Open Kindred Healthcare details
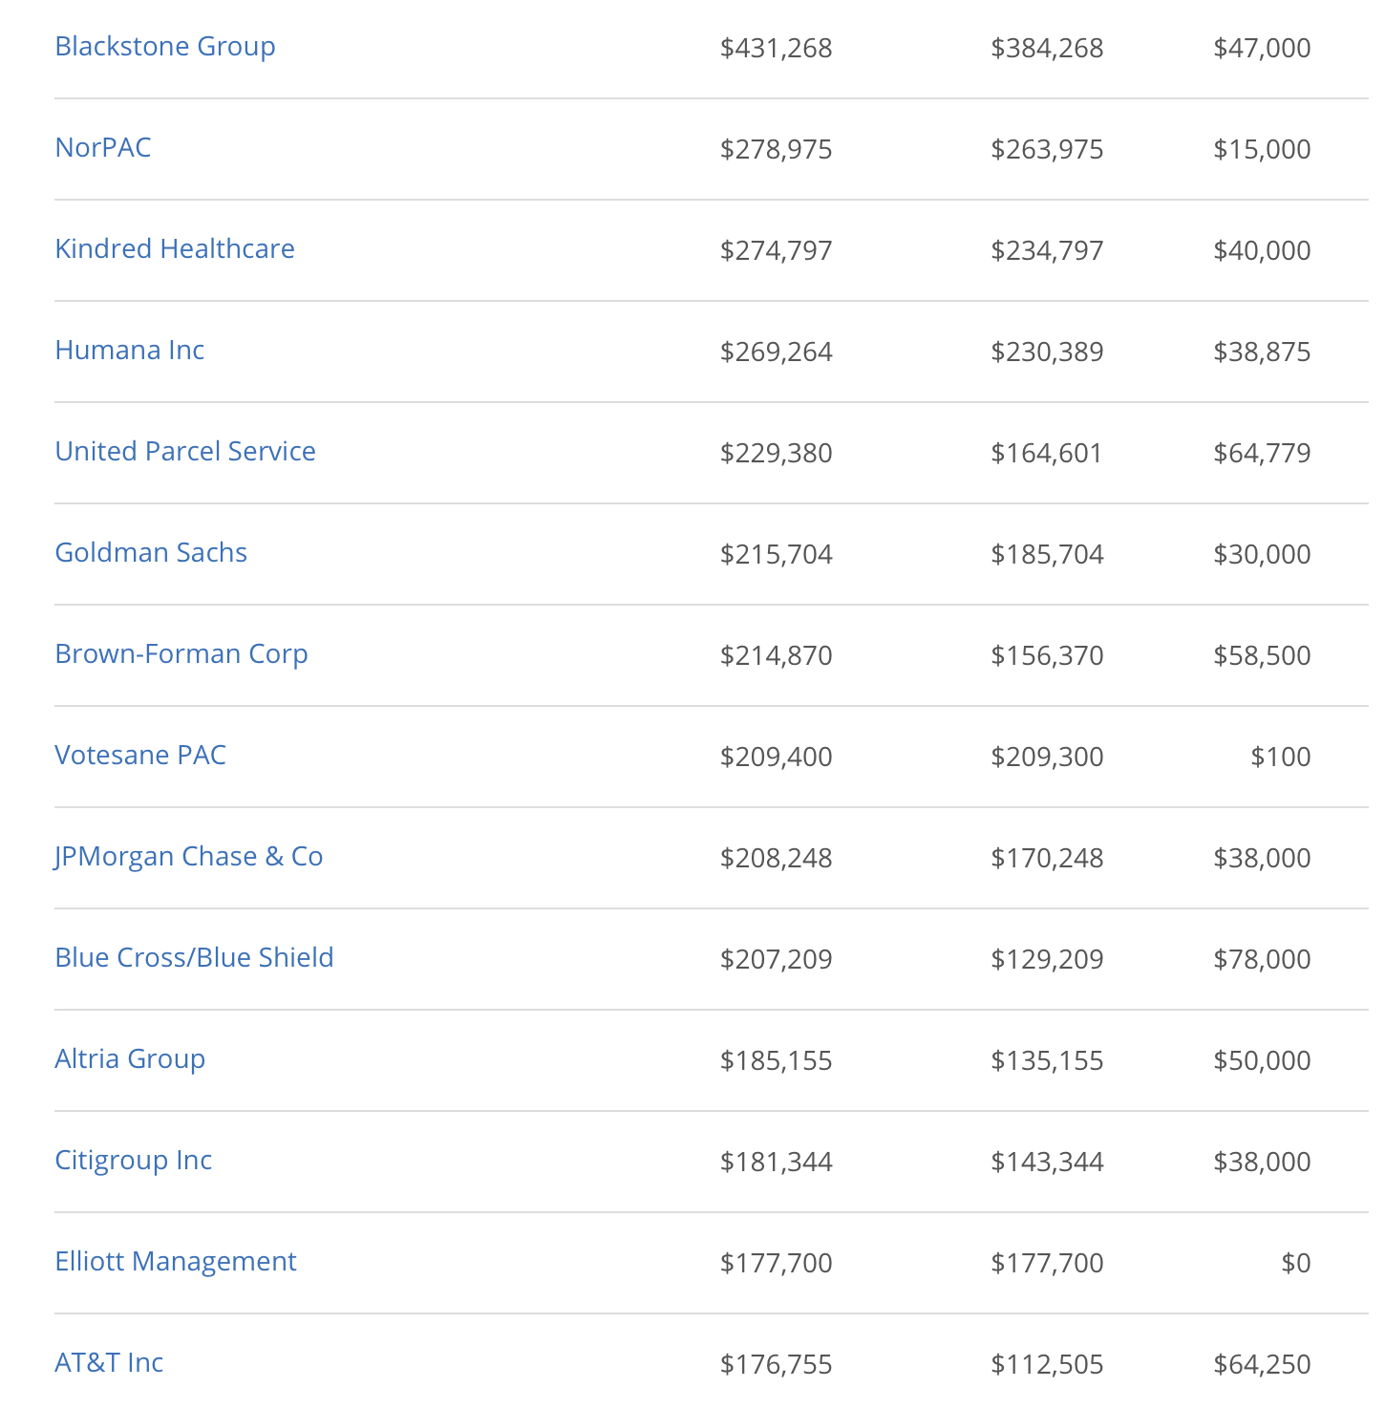The height and width of the screenshot is (1409, 1385). [x=175, y=248]
